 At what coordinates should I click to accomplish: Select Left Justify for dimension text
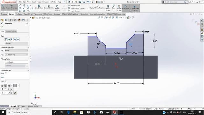[x=2, y=86]
